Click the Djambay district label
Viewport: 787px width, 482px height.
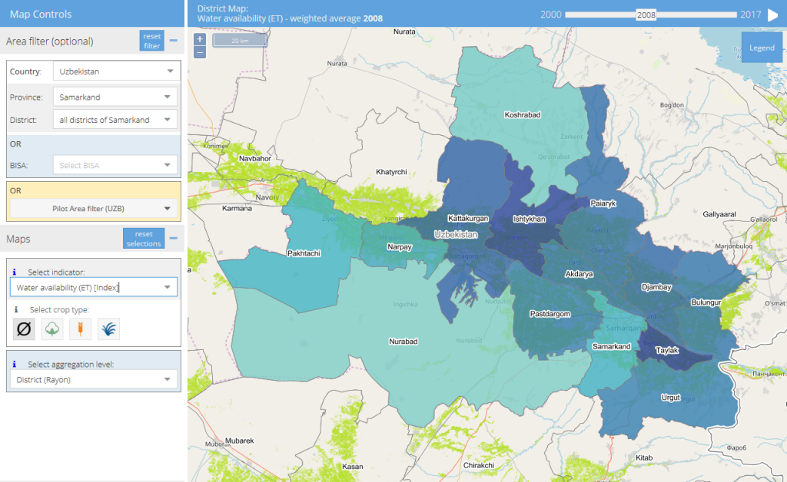click(656, 287)
